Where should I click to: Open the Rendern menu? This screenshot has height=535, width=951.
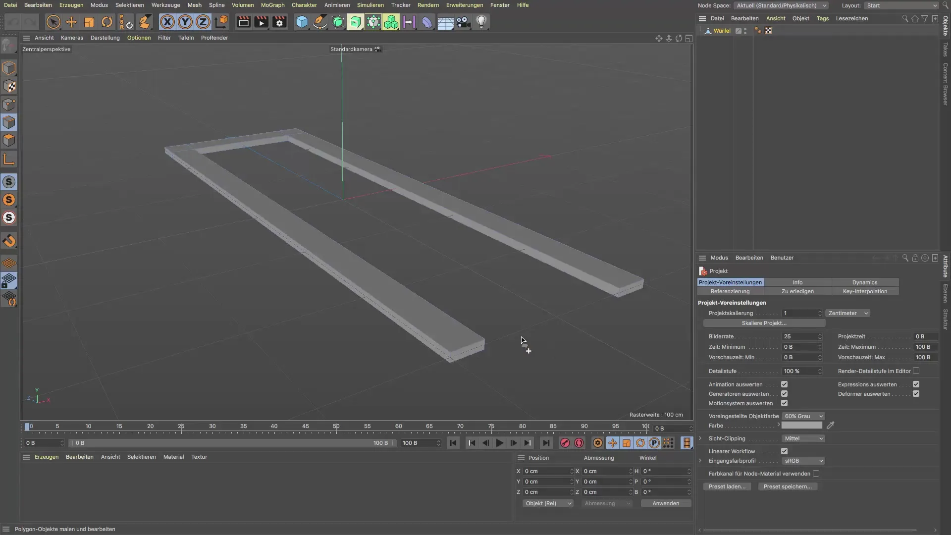pyautogui.click(x=428, y=5)
